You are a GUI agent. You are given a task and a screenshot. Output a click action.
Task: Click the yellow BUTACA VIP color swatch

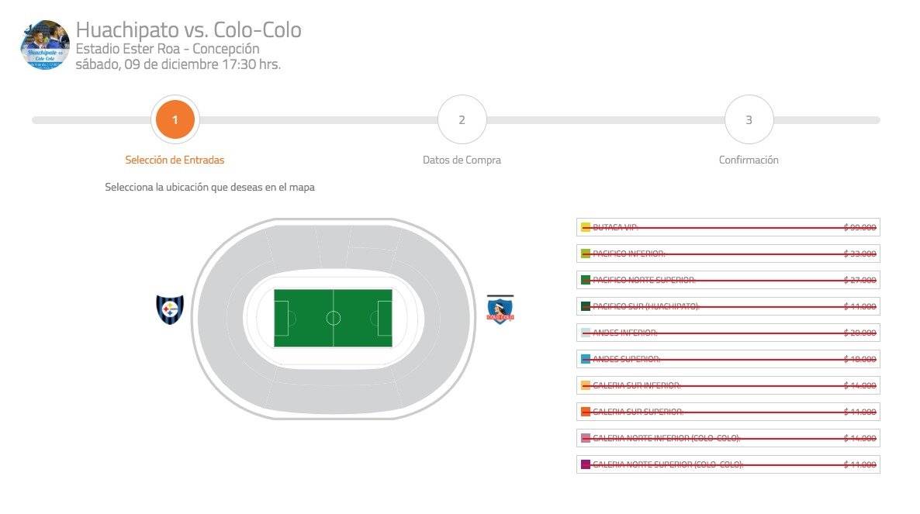pyautogui.click(x=586, y=227)
